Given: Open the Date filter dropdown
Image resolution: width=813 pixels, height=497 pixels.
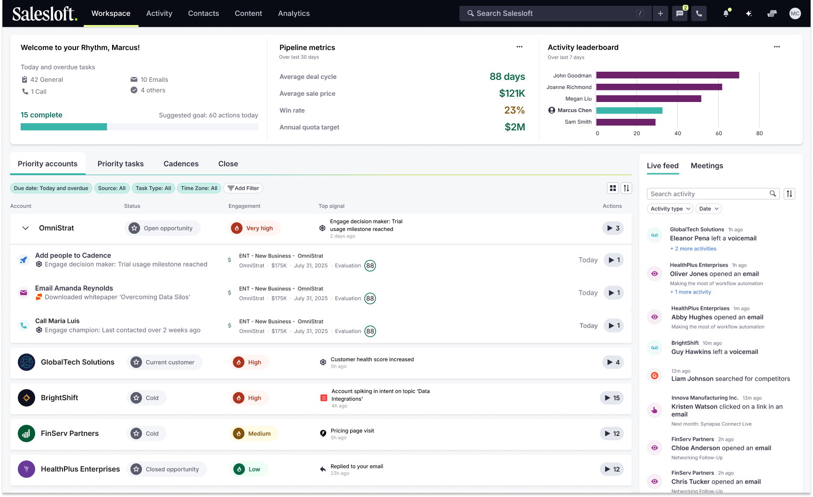Looking at the screenshot, I should [x=709, y=209].
